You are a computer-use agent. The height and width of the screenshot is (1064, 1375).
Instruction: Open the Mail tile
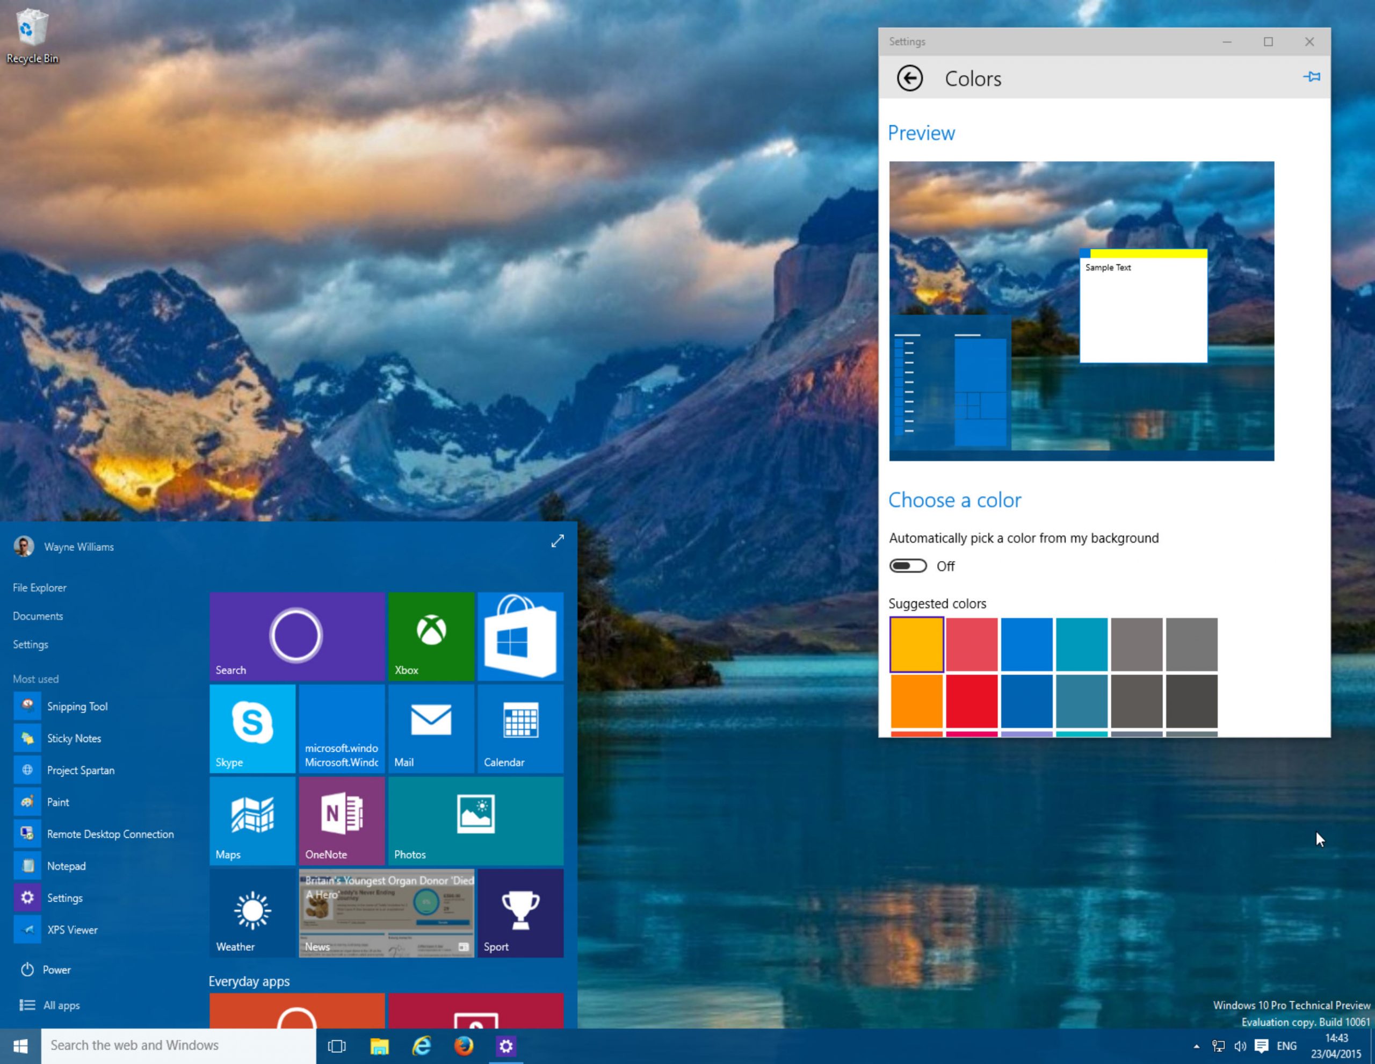[431, 728]
